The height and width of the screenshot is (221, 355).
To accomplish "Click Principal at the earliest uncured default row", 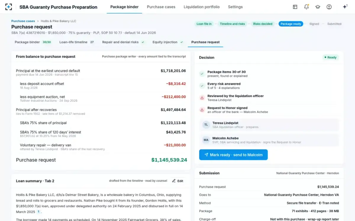I will click(101, 72).
